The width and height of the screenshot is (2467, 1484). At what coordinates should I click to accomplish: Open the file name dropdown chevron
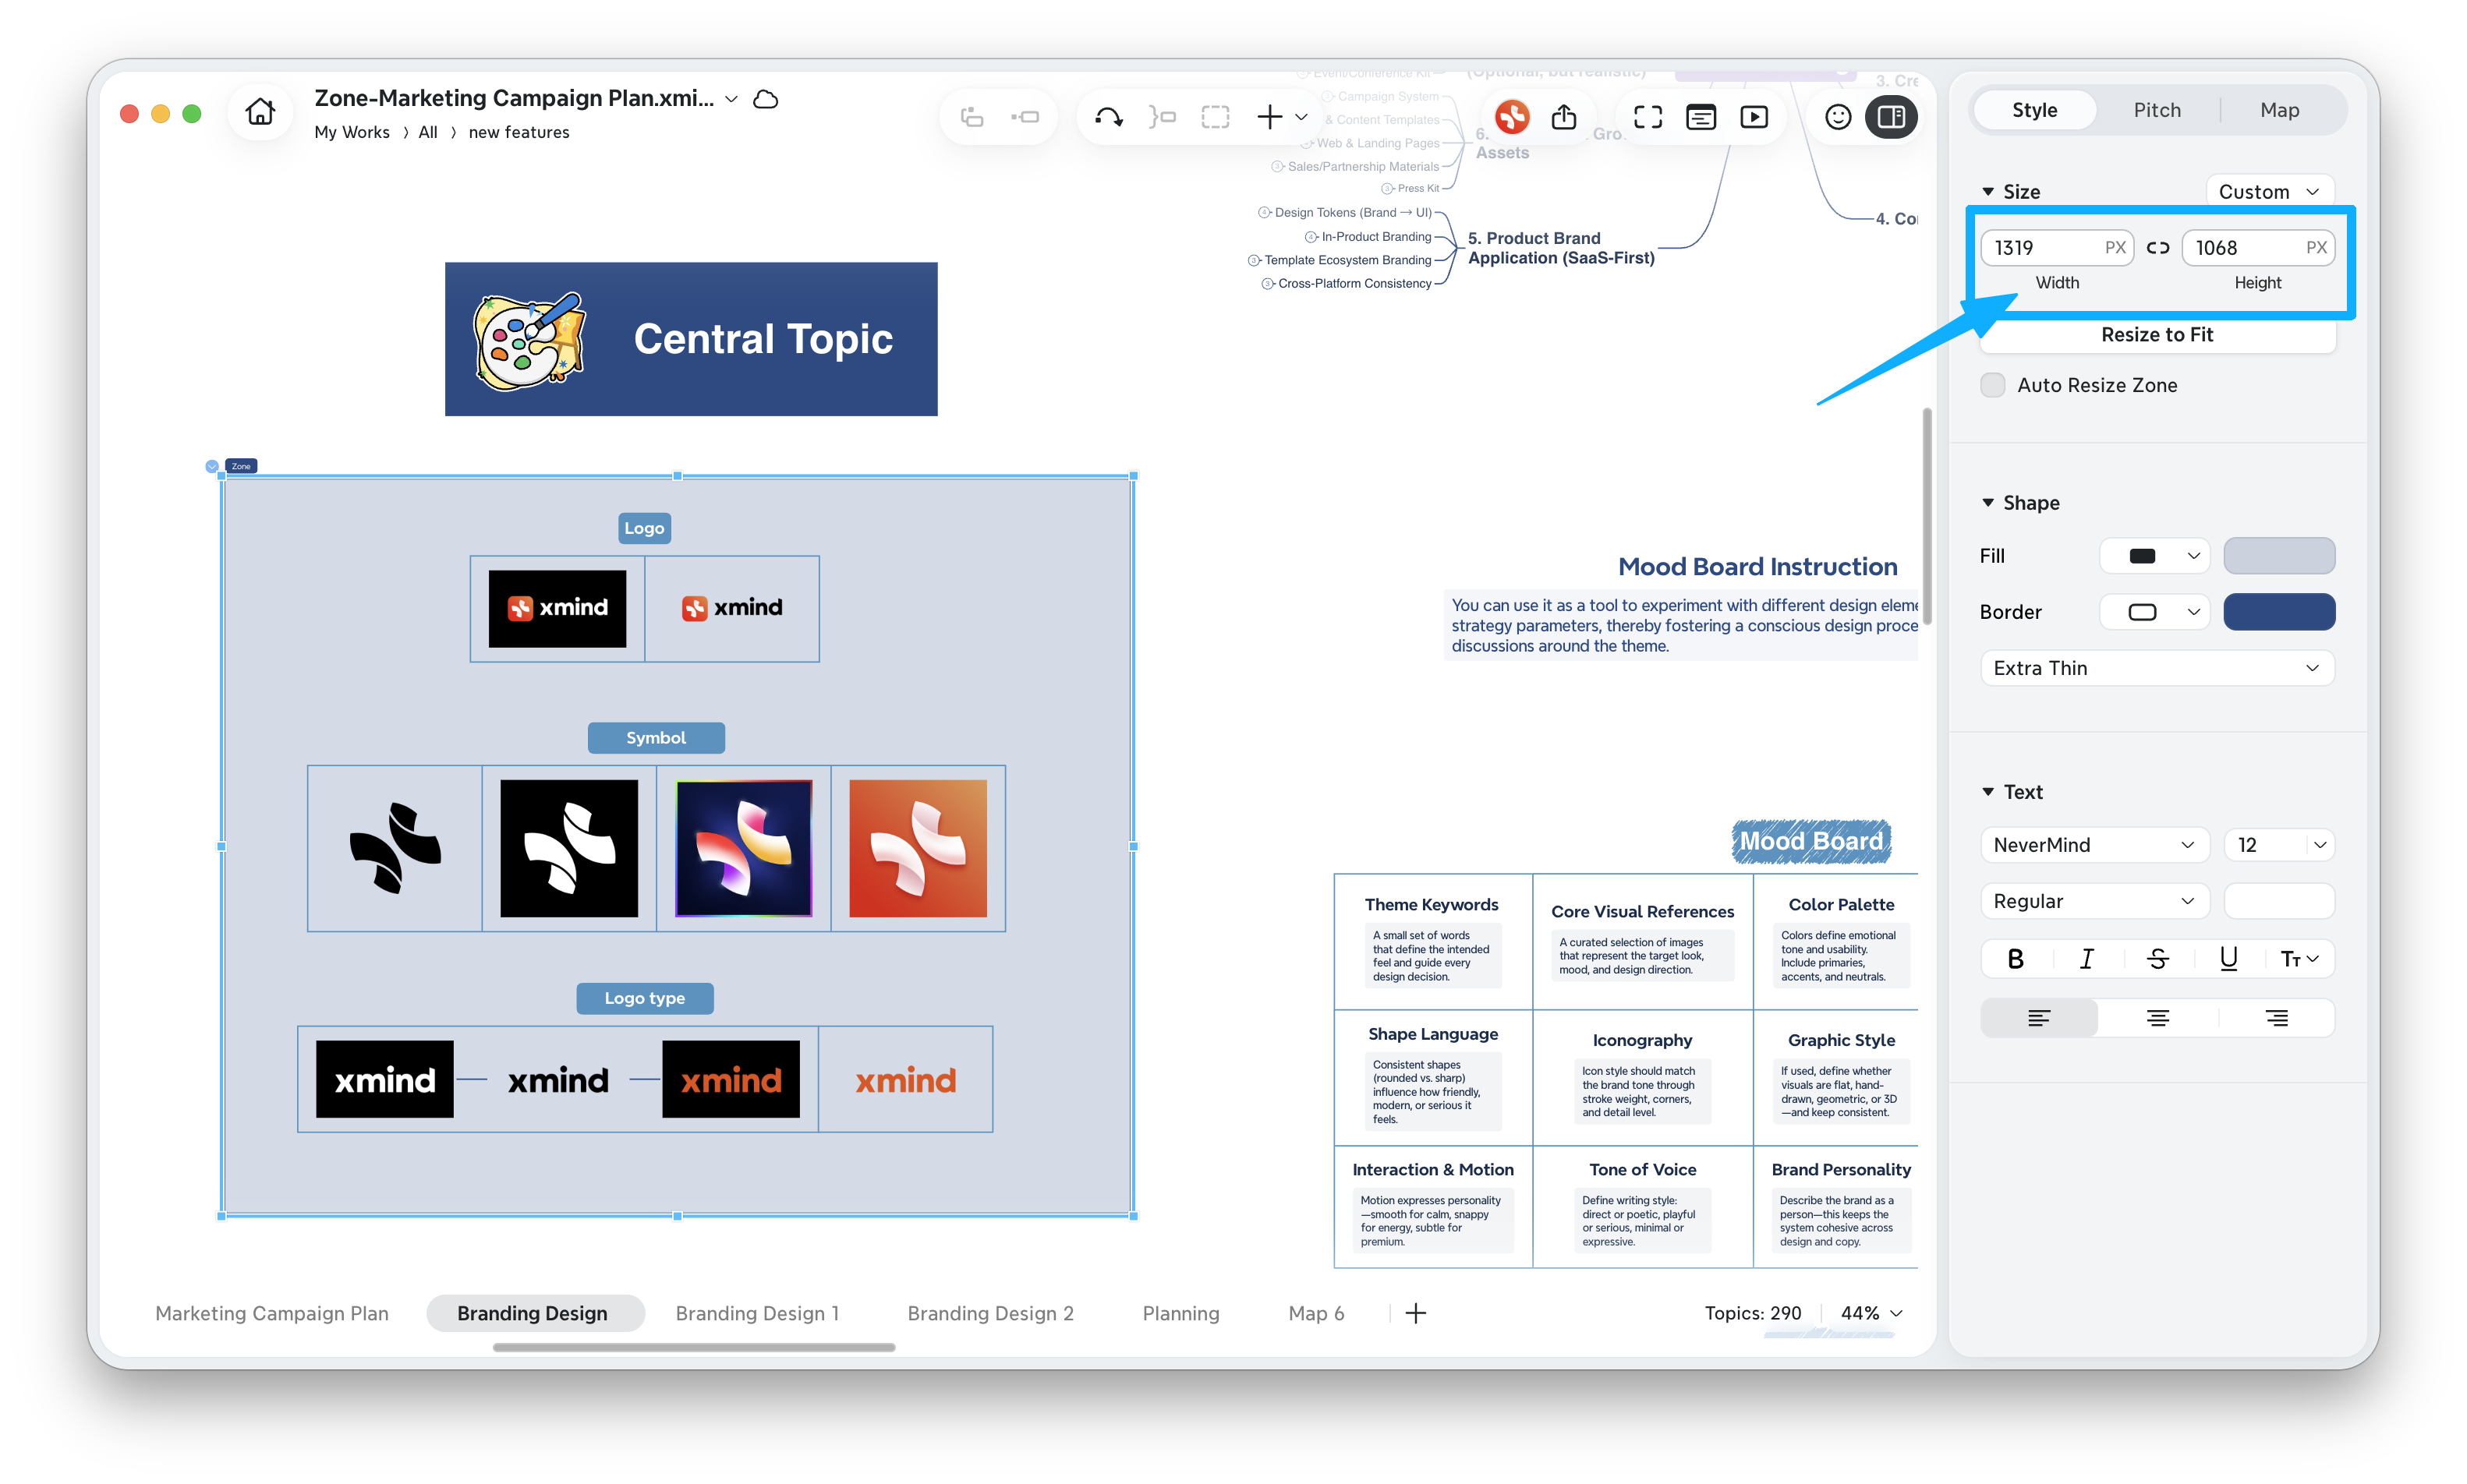(x=731, y=99)
